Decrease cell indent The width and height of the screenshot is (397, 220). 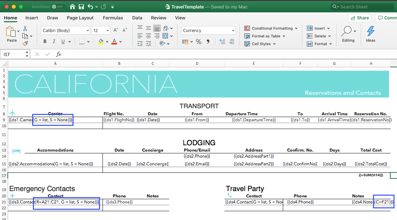[140, 44]
